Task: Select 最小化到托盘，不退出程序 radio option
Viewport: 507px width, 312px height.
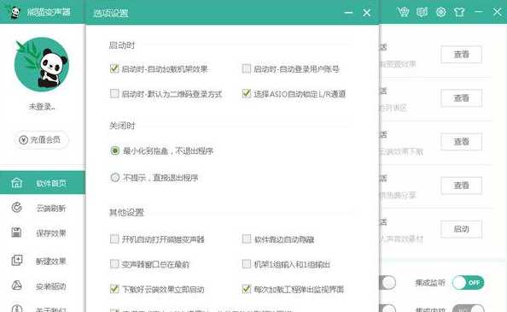Action: (115, 150)
